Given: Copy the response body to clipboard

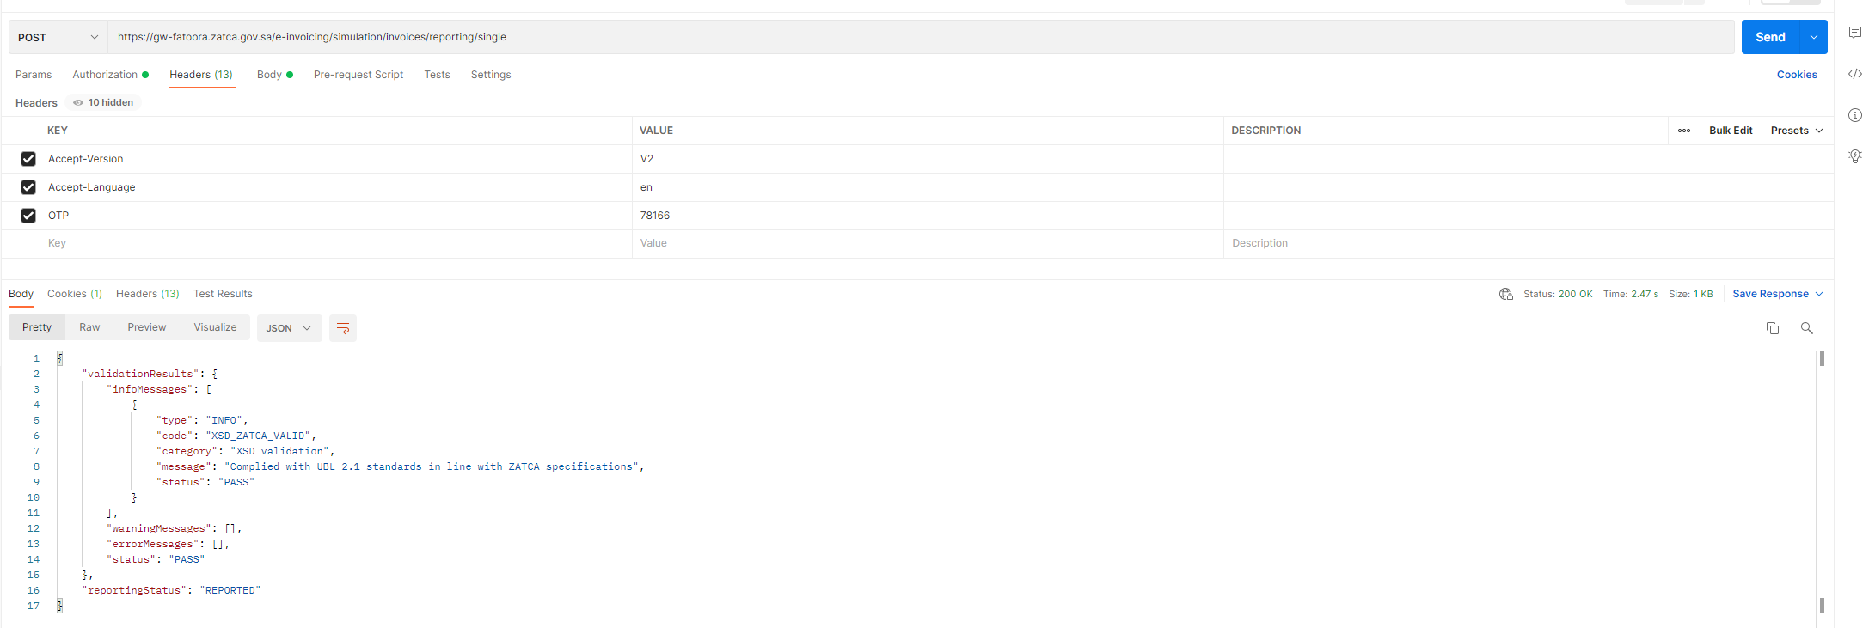Looking at the screenshot, I should [x=1772, y=328].
